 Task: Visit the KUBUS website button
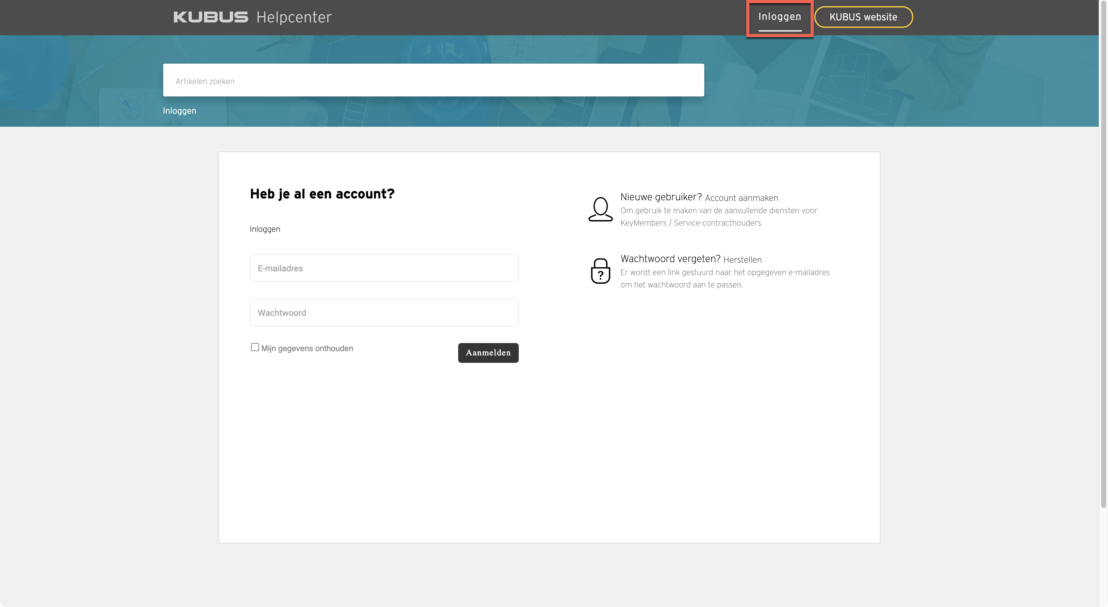coord(863,17)
